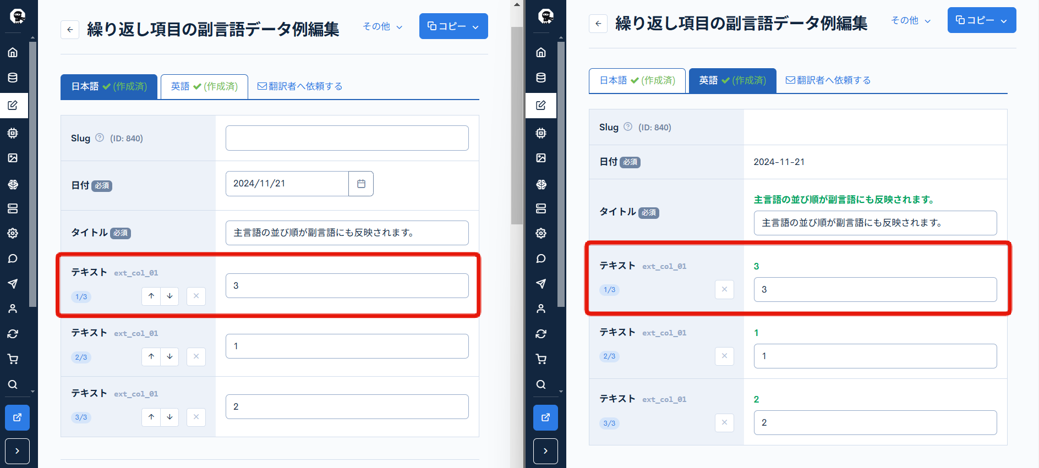This screenshot has width=1039, height=468.
Task: Move the 1/3 テキスト item down
Action: [x=170, y=296]
